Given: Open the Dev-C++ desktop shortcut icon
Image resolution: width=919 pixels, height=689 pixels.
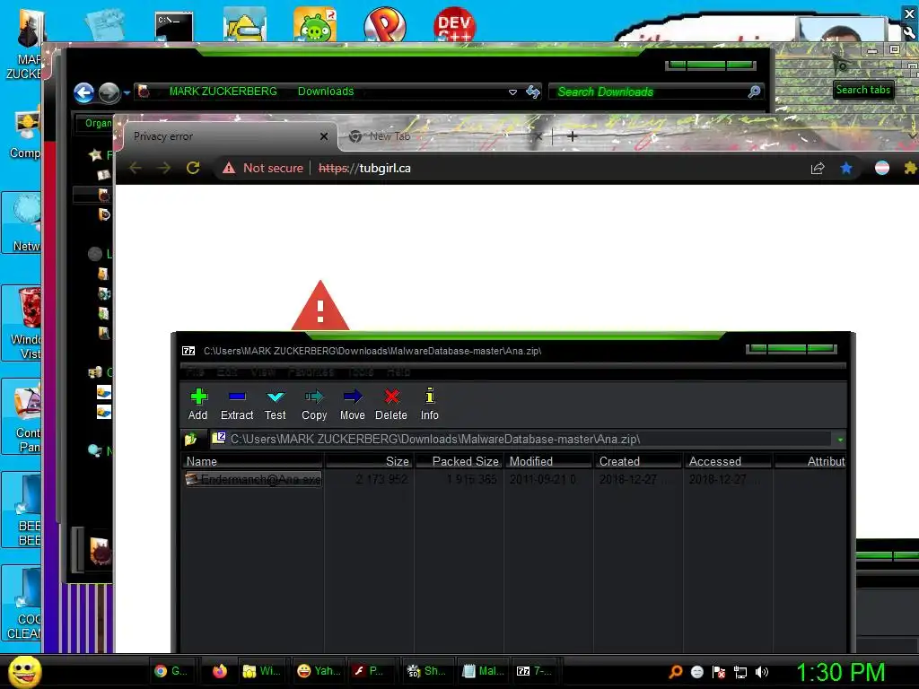Looking at the screenshot, I should pos(454,23).
